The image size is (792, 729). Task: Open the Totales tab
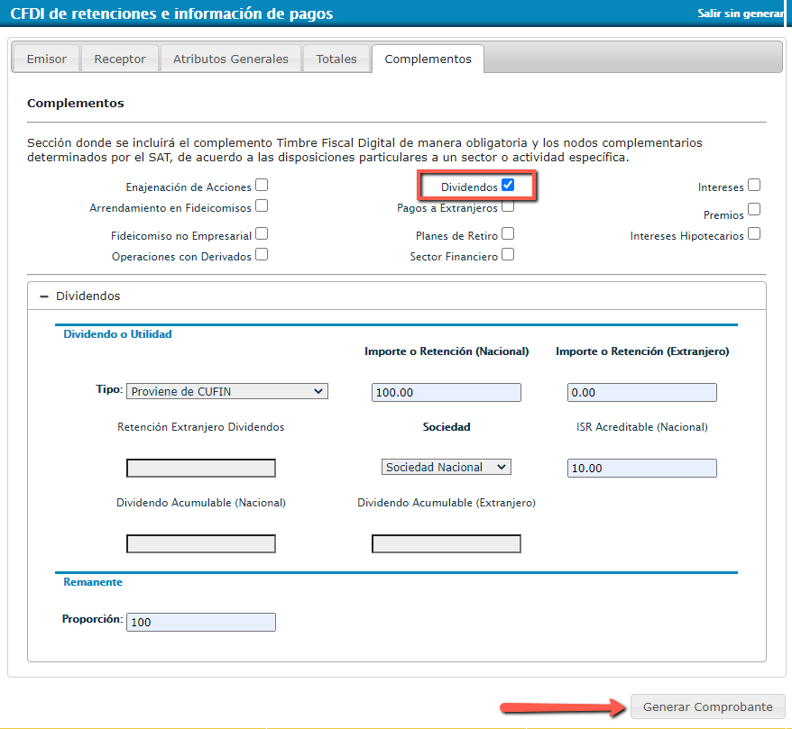tap(336, 59)
